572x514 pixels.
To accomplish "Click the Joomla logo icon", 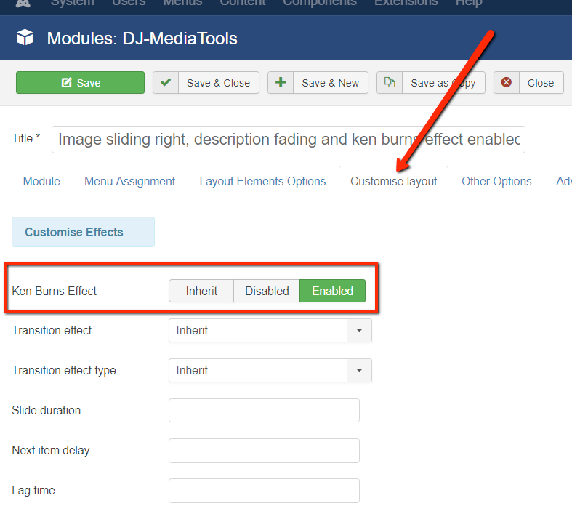I will tap(23, 4).
